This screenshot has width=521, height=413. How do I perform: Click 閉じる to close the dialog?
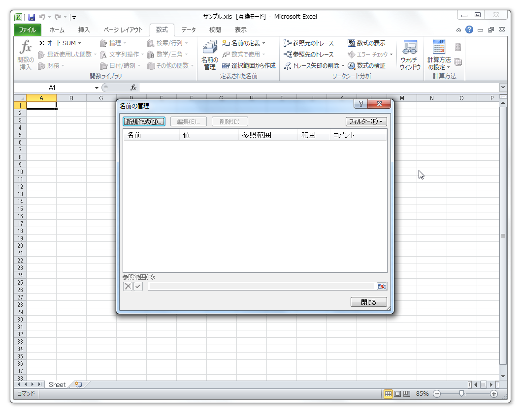click(x=368, y=302)
